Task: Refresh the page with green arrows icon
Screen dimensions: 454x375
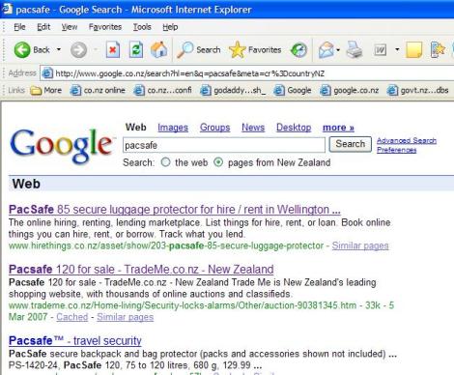Action: point(136,50)
